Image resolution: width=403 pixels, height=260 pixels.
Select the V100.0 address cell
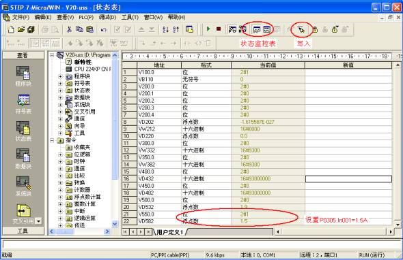(x=159, y=72)
